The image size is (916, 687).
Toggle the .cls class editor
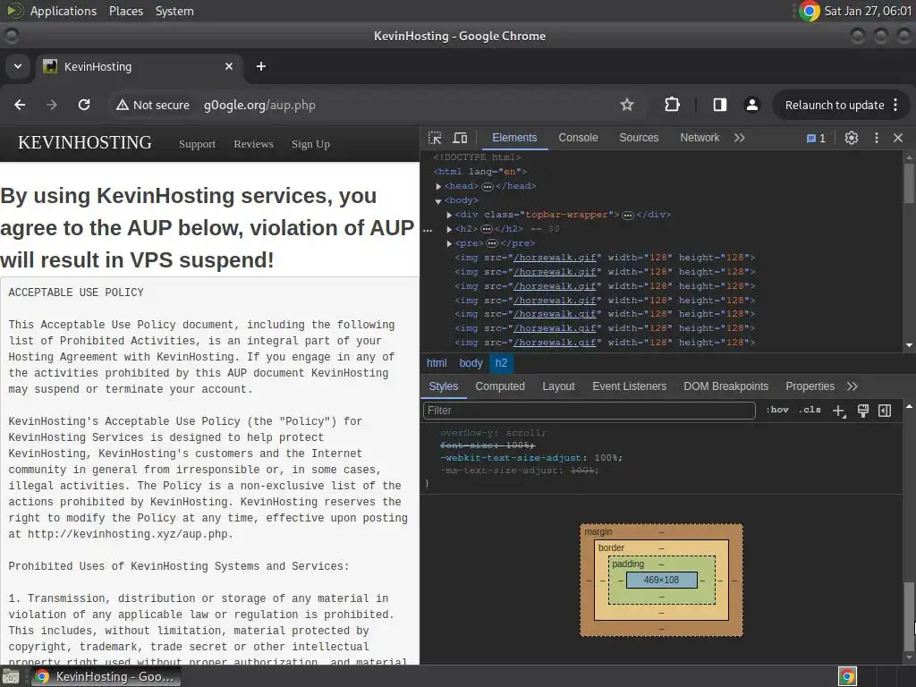[809, 410]
